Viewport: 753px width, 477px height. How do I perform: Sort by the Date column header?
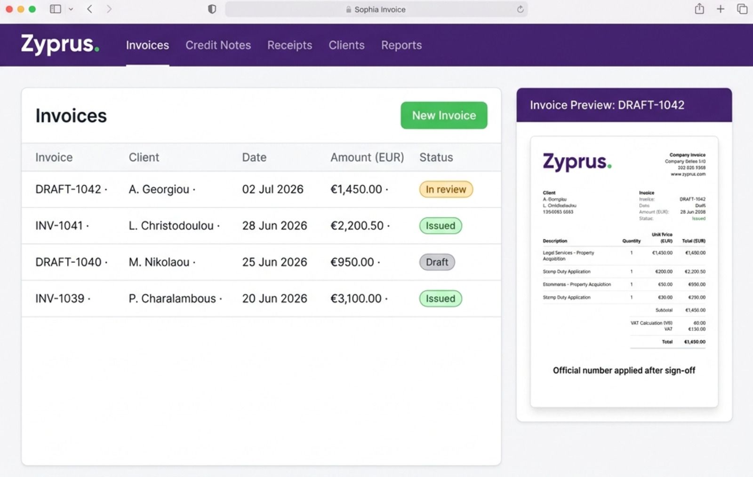click(254, 157)
